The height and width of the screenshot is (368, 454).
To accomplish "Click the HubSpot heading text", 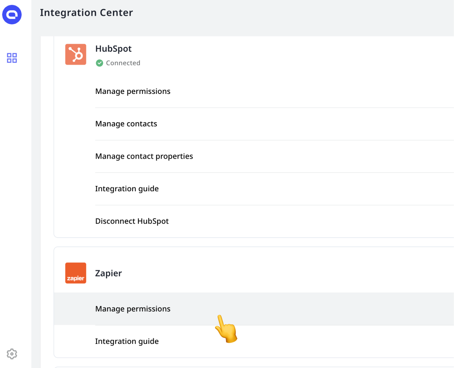I will point(113,49).
